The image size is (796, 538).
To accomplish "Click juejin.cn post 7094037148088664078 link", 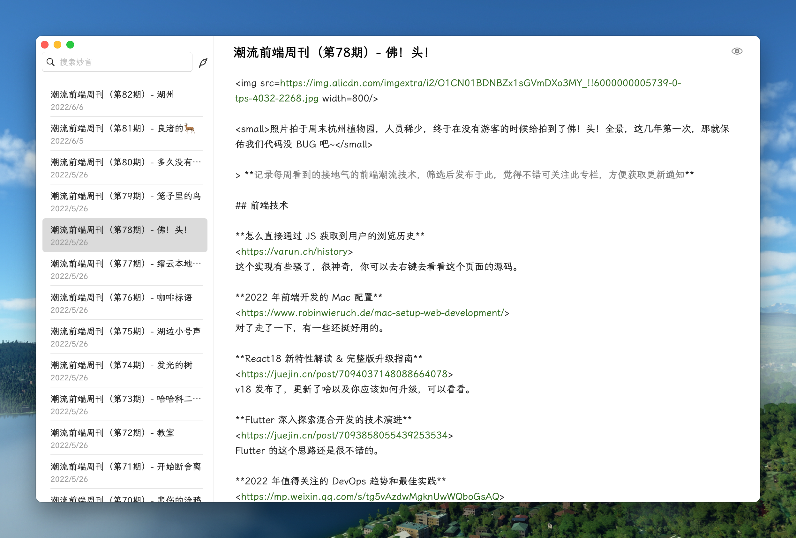I will tap(344, 374).
